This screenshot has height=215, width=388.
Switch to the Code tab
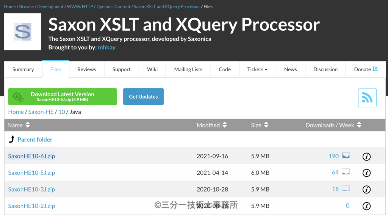tap(225, 69)
